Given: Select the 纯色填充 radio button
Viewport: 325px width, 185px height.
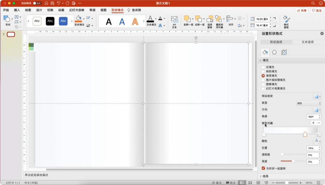Looking at the screenshot, I should pyautogui.click(x=263, y=71).
